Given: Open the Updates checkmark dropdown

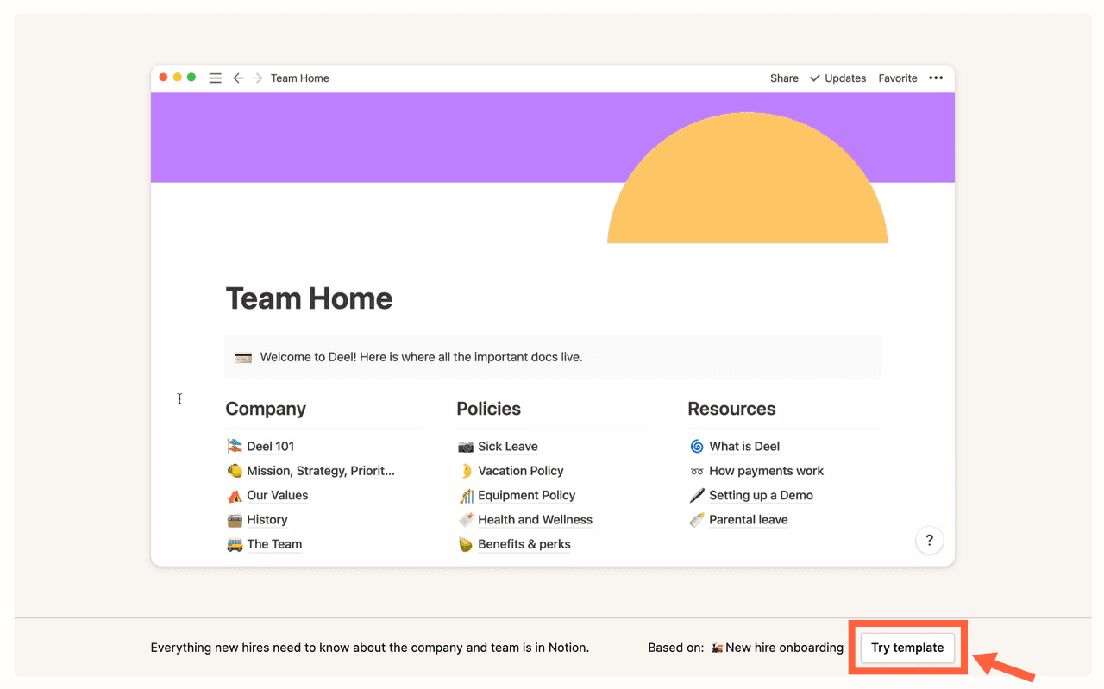Looking at the screenshot, I should tap(813, 78).
